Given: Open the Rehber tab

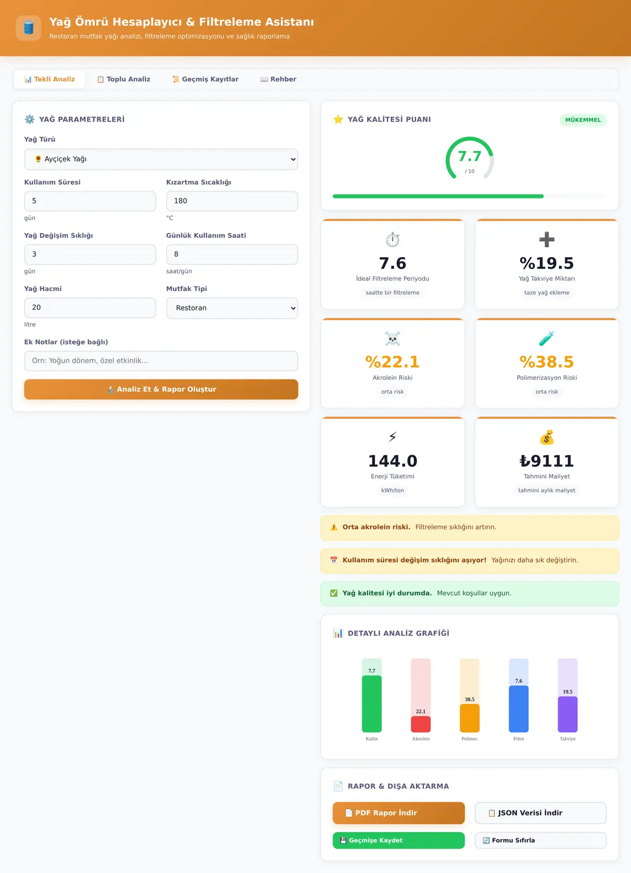Looking at the screenshot, I should [x=278, y=79].
